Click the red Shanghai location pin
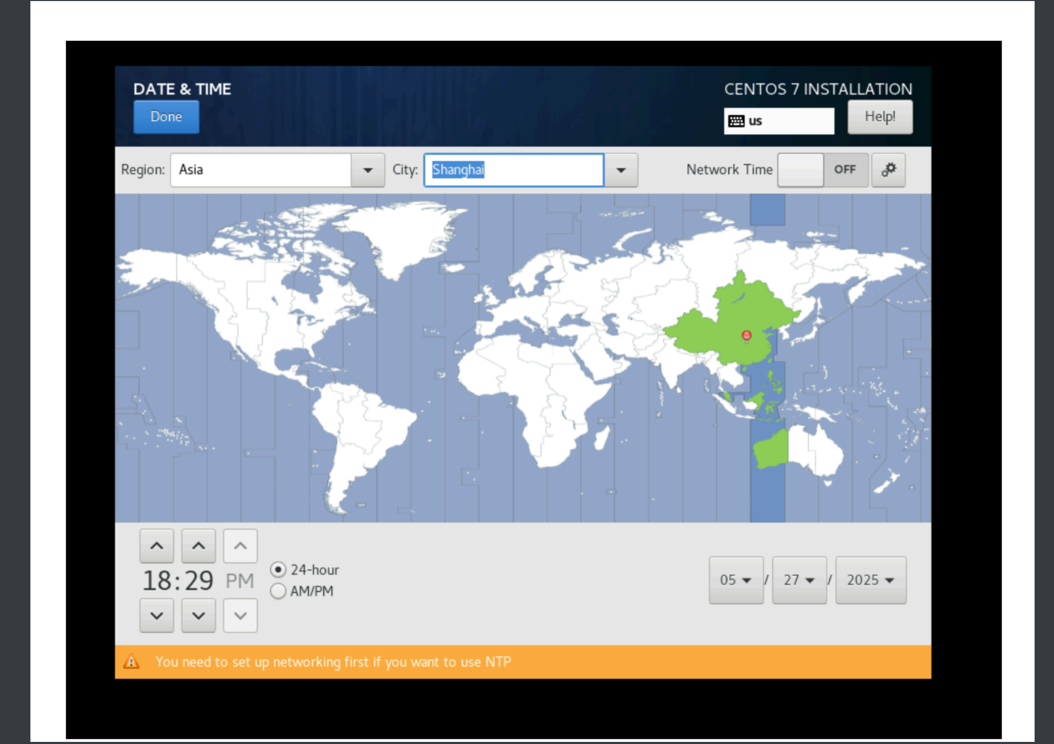 point(747,336)
